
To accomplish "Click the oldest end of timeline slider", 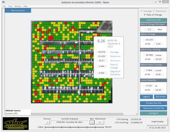I will point(45,127).
